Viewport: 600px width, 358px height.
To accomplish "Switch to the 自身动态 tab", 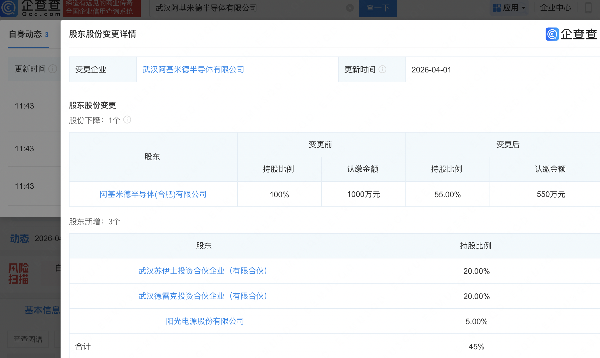I will pos(28,34).
